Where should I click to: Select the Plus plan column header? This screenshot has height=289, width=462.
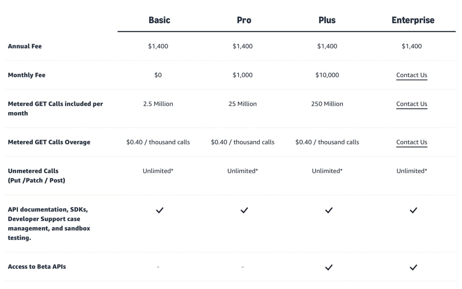point(327,20)
